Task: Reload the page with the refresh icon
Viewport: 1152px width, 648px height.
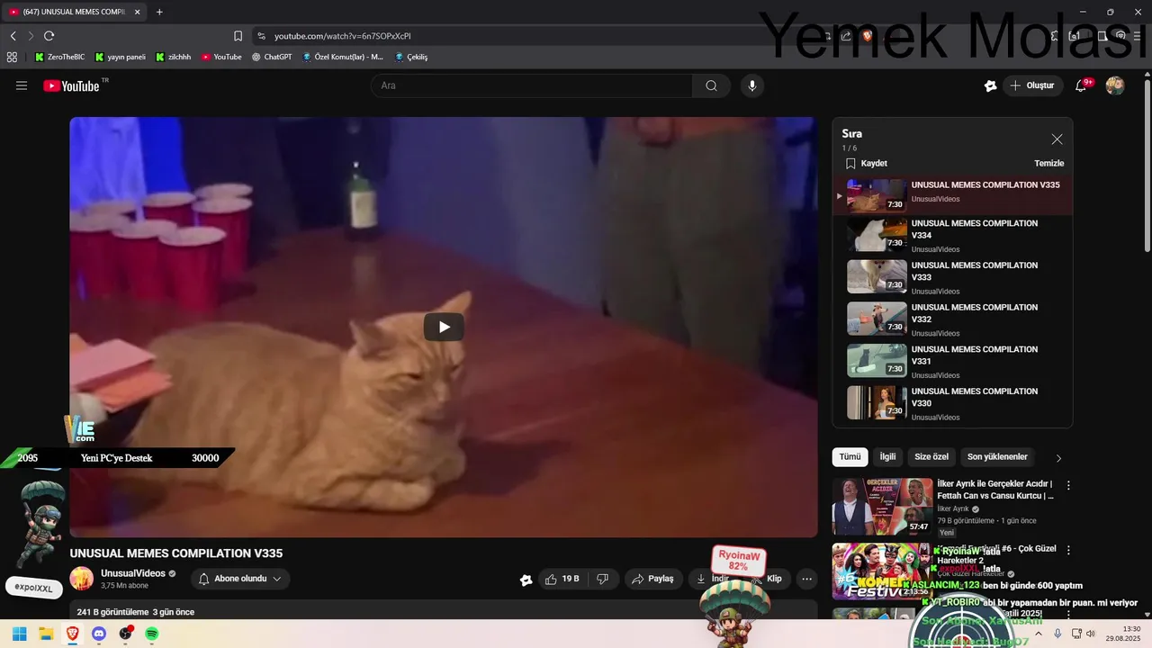Action: pos(49,36)
